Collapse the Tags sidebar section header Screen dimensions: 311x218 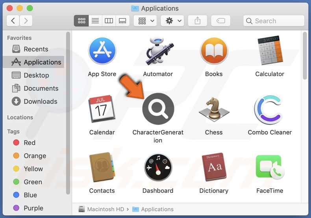click(x=13, y=131)
